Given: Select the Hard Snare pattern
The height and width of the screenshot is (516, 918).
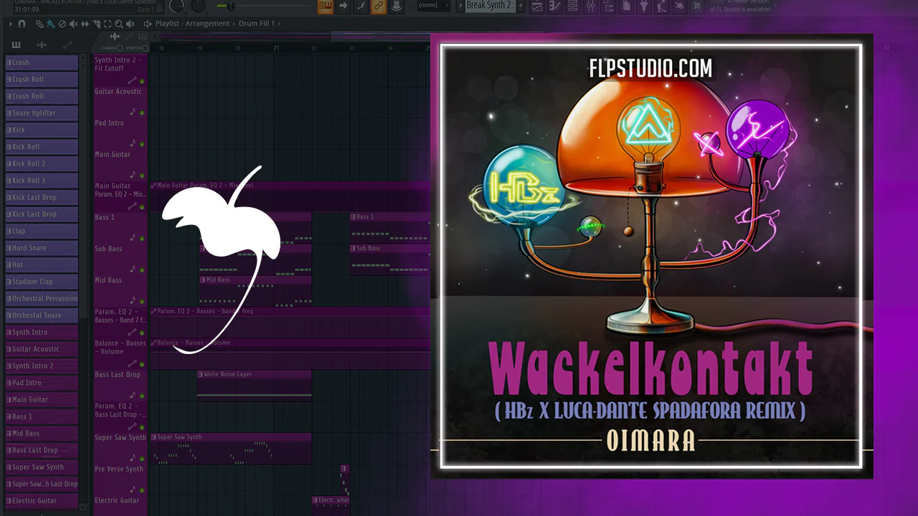Looking at the screenshot, I should (x=42, y=248).
